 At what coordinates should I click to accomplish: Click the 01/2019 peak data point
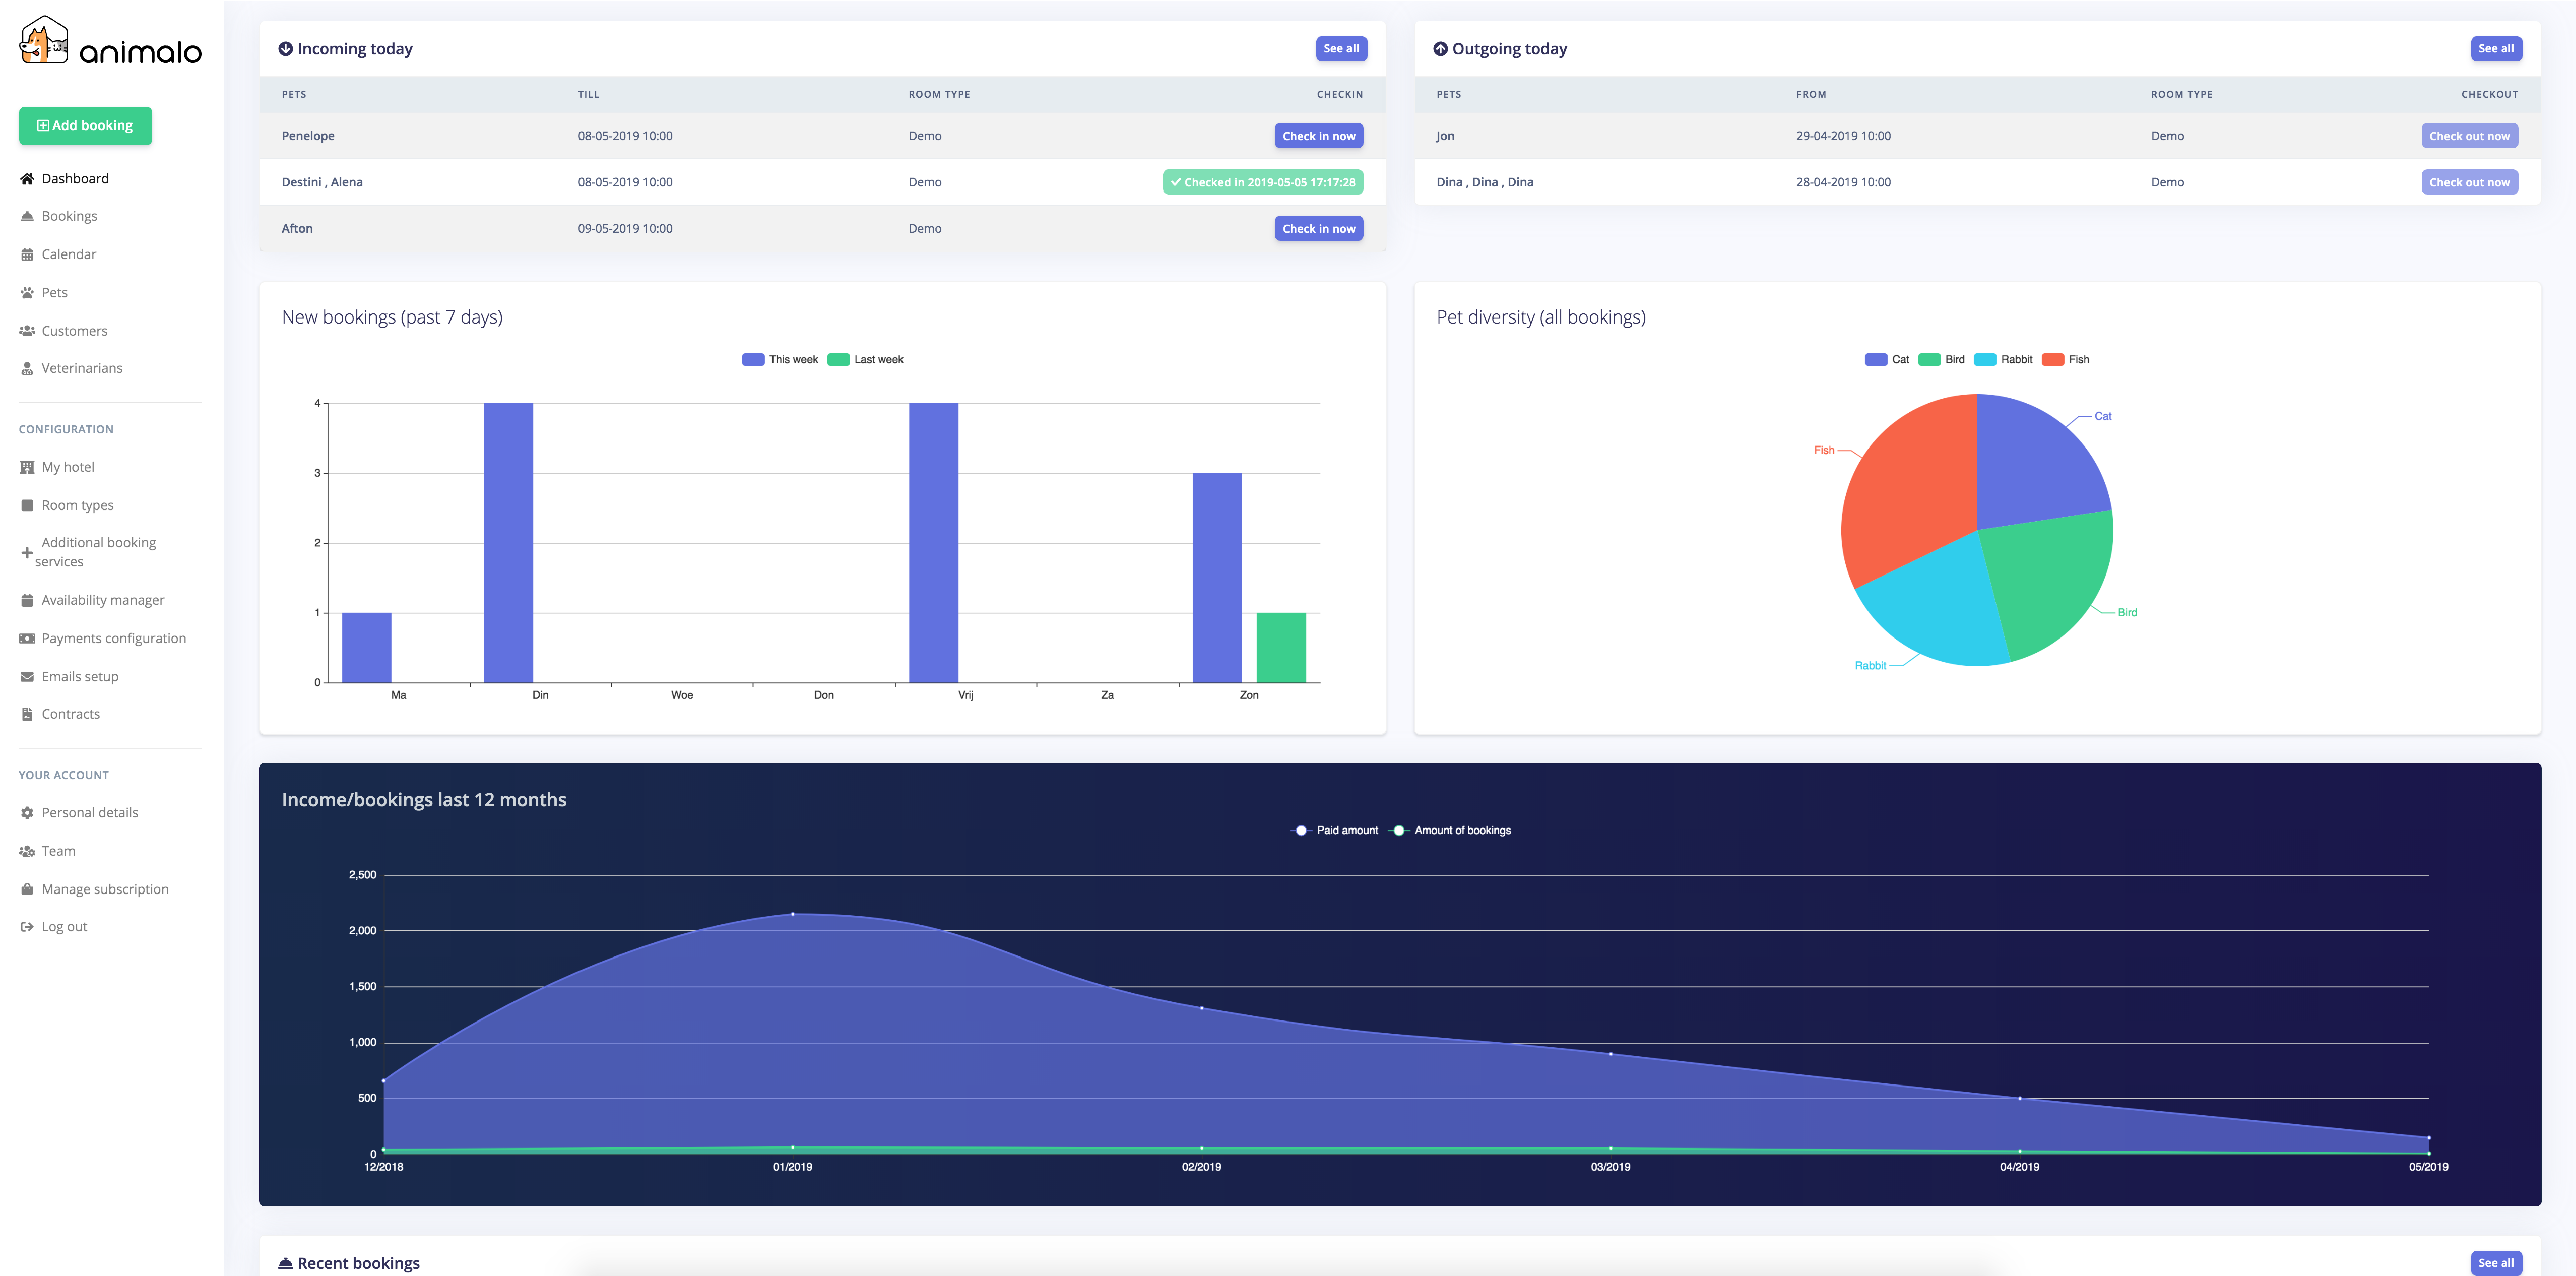coord(793,914)
